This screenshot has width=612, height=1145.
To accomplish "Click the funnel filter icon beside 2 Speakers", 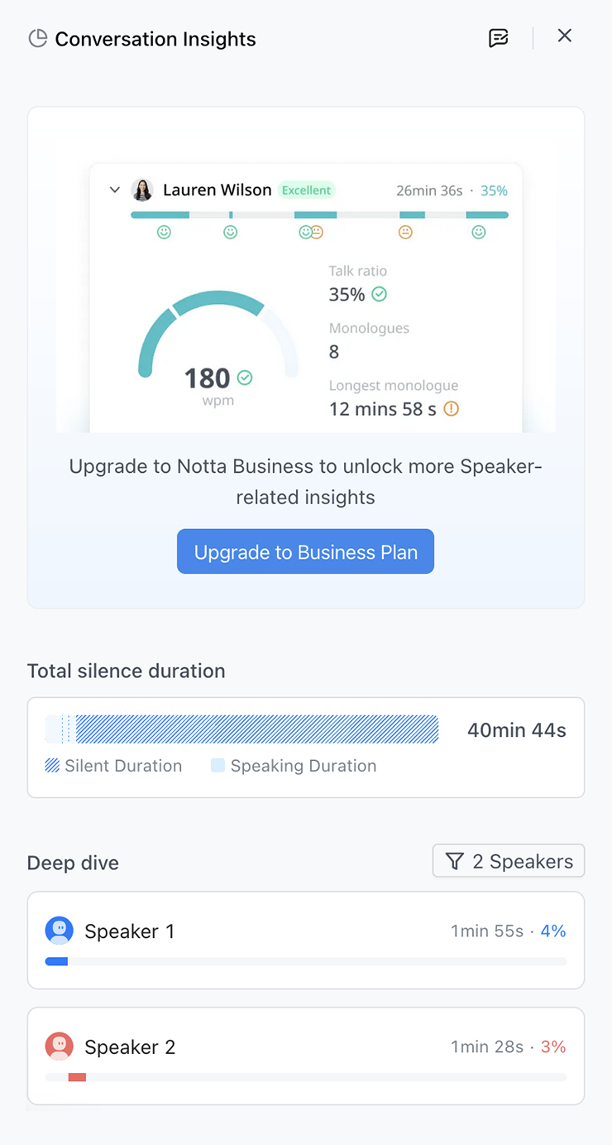I will click(x=455, y=861).
